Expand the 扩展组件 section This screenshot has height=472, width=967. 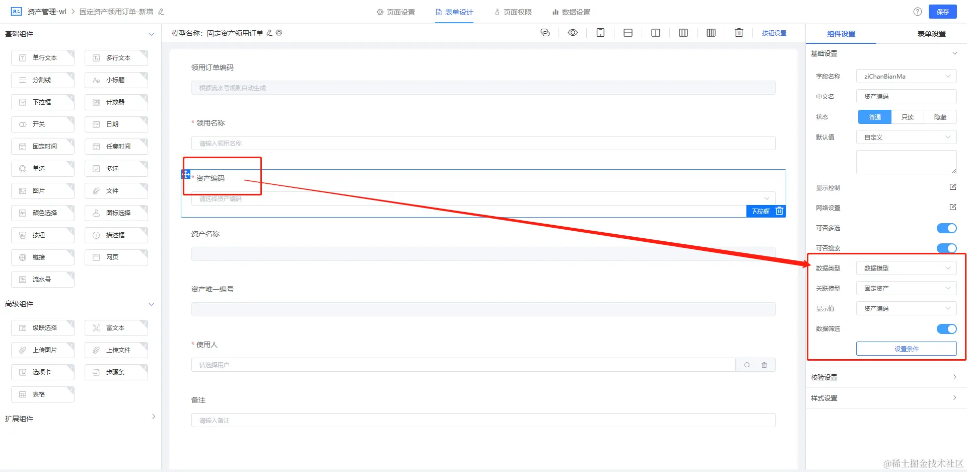pyautogui.click(x=154, y=417)
